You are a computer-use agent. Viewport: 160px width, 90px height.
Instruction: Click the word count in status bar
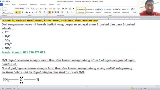pos(10,88)
